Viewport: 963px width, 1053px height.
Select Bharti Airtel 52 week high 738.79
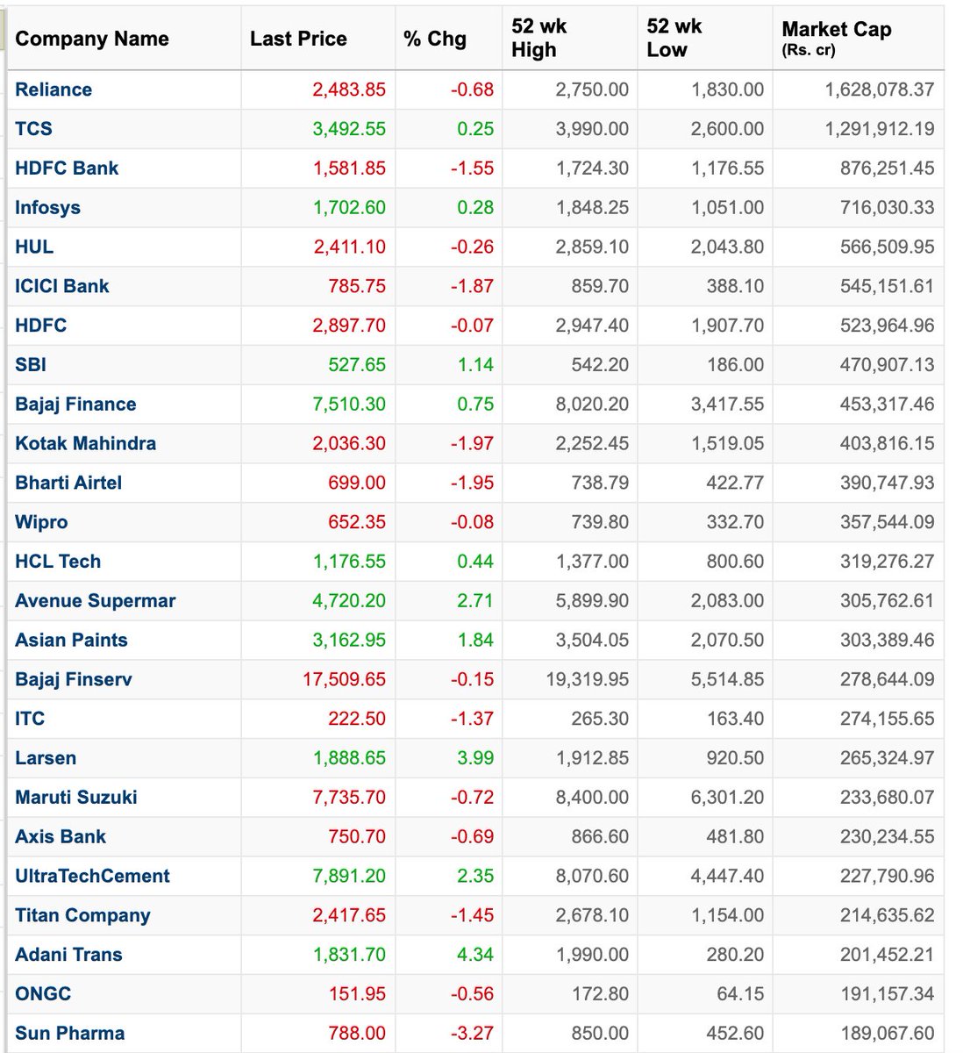(600, 483)
